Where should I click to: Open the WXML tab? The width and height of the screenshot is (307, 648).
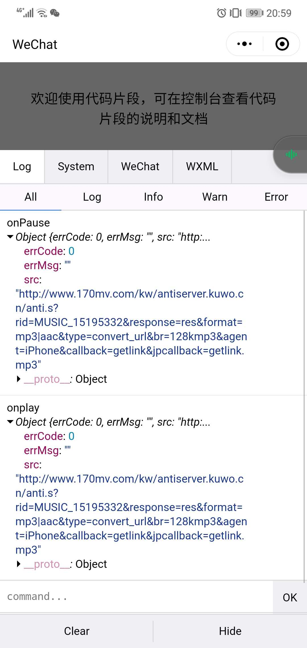[202, 167]
